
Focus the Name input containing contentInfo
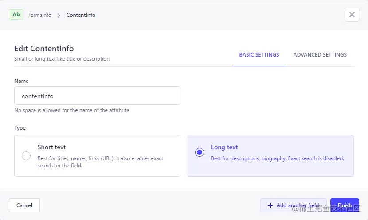point(97,96)
